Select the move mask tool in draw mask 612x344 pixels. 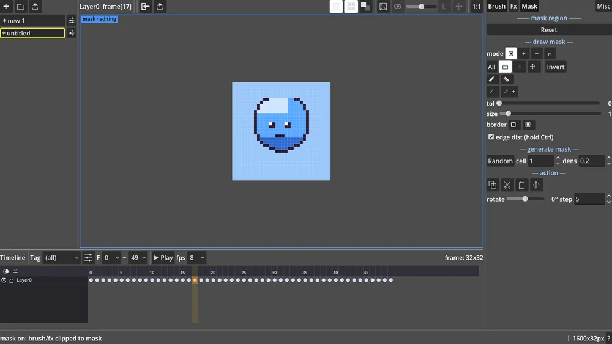pyautogui.click(x=533, y=67)
